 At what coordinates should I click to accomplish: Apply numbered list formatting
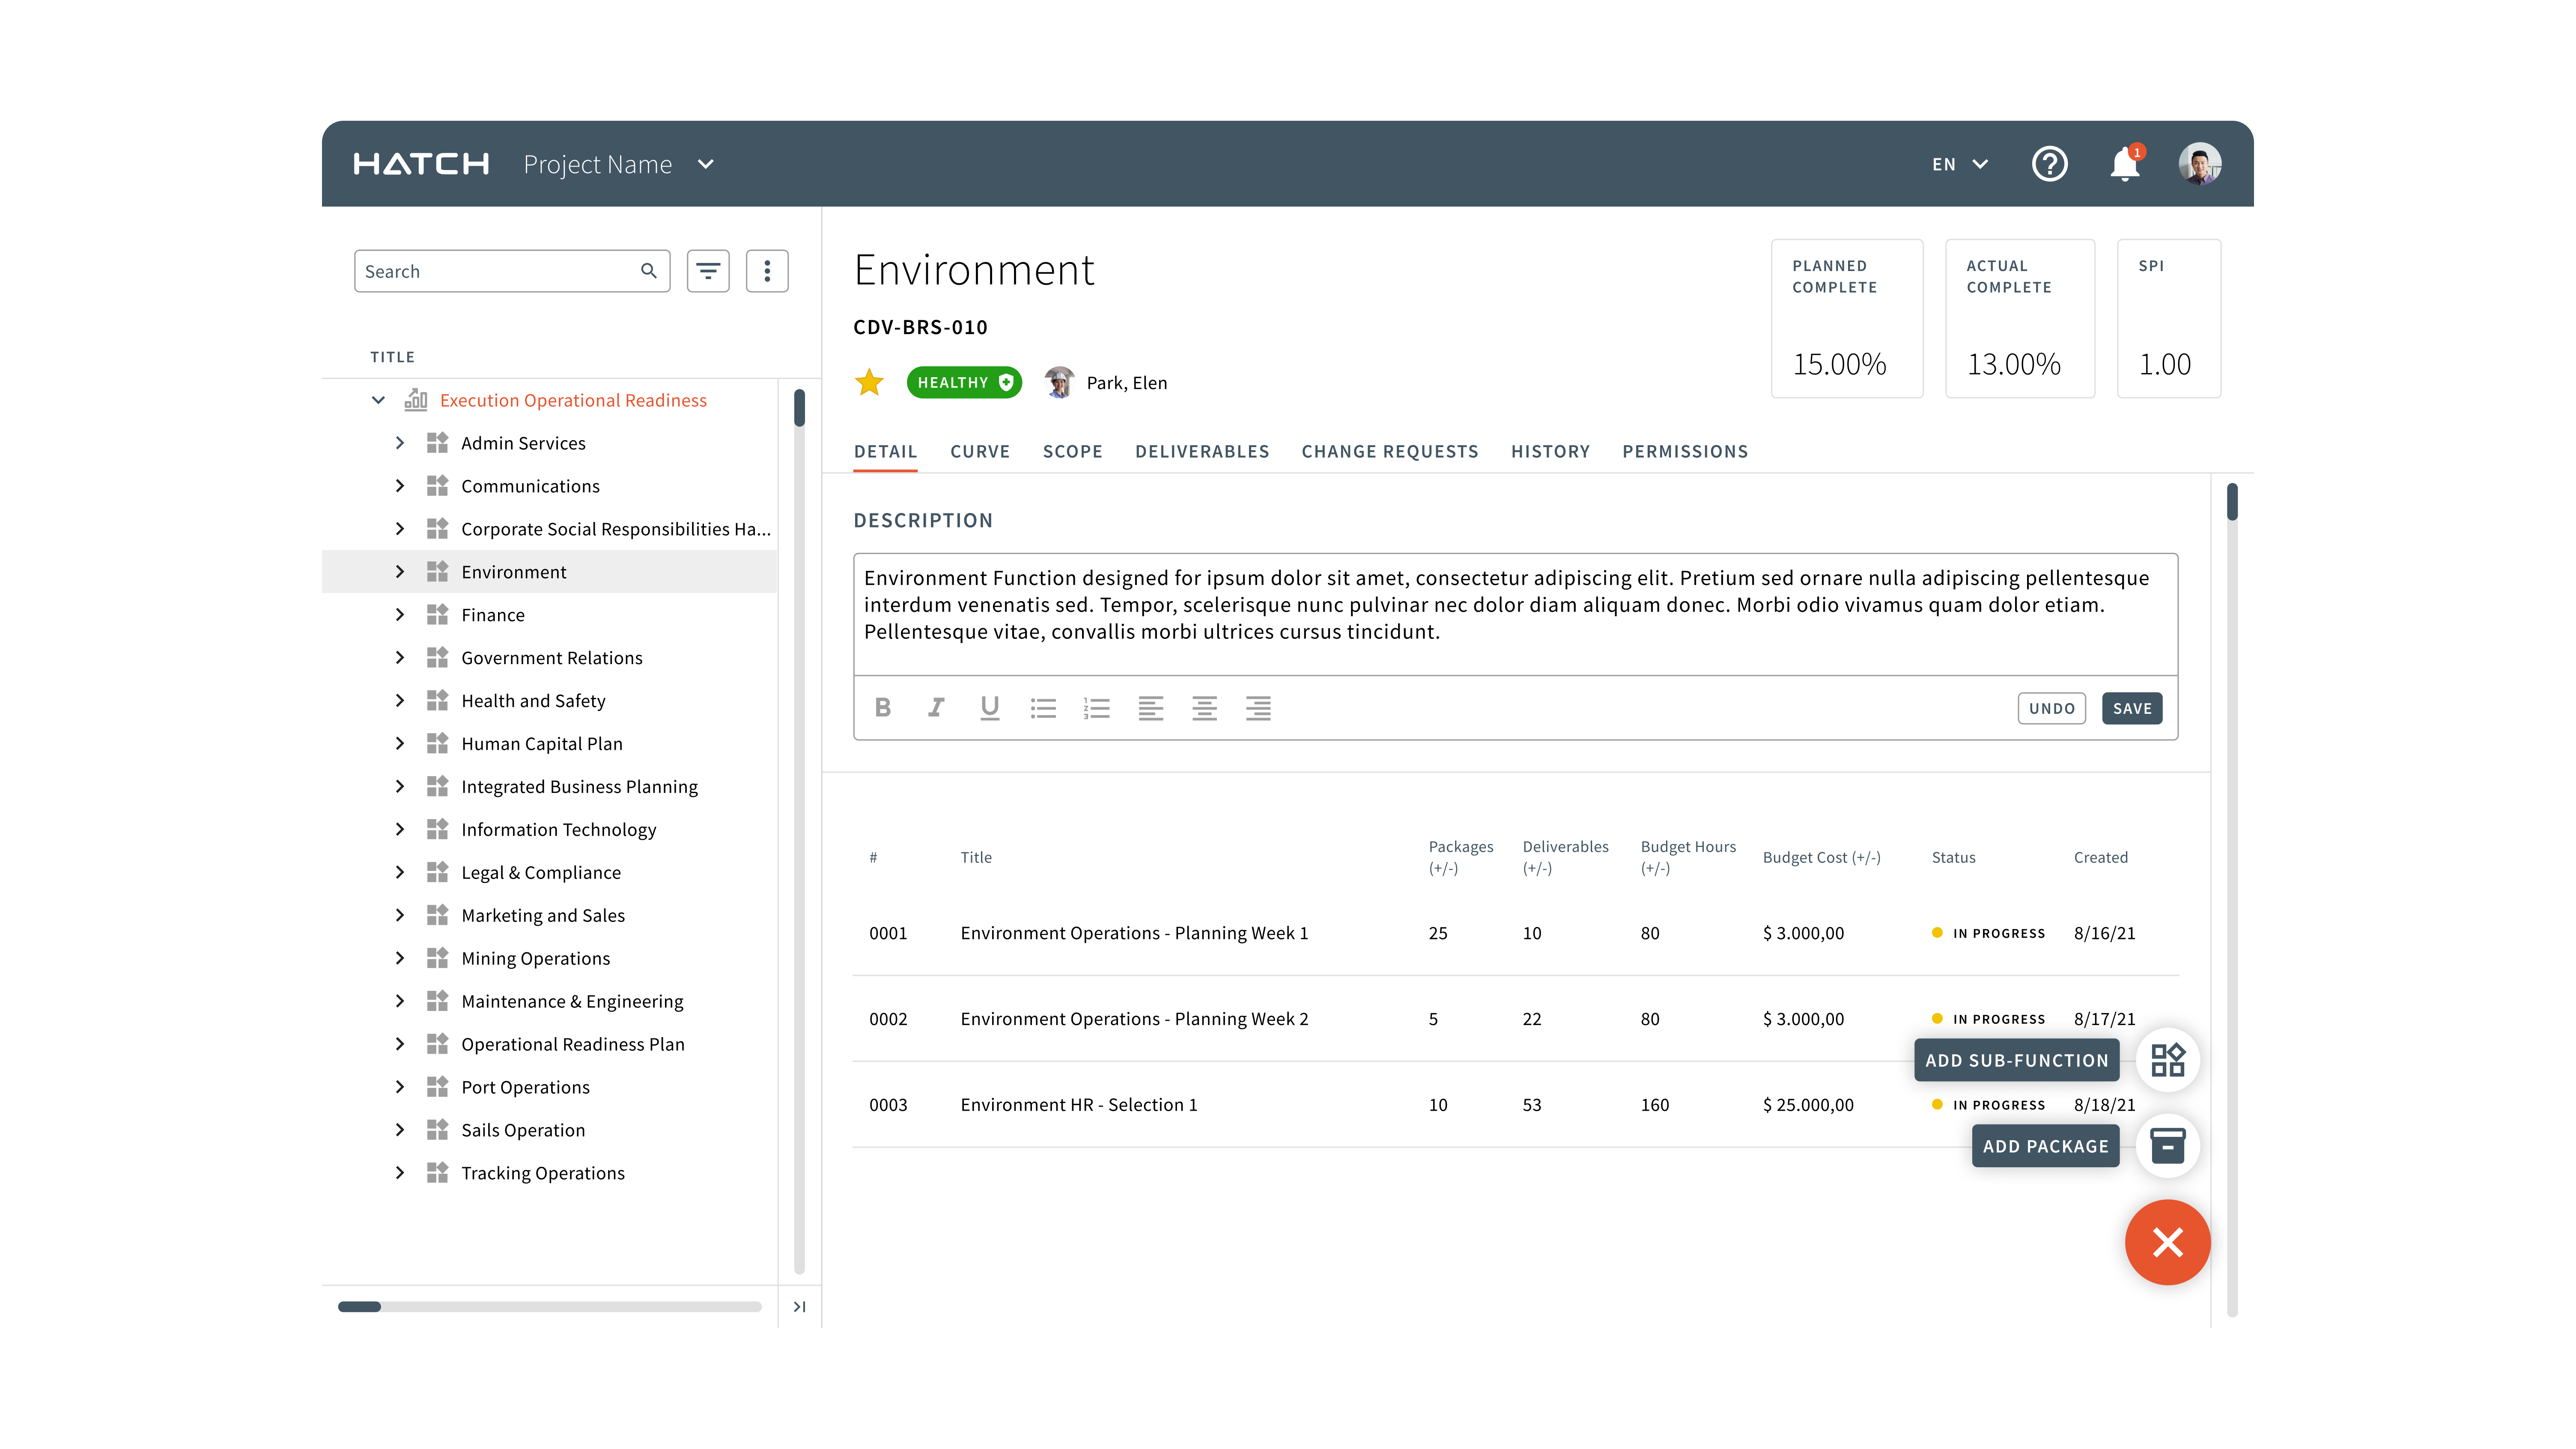click(x=1097, y=708)
